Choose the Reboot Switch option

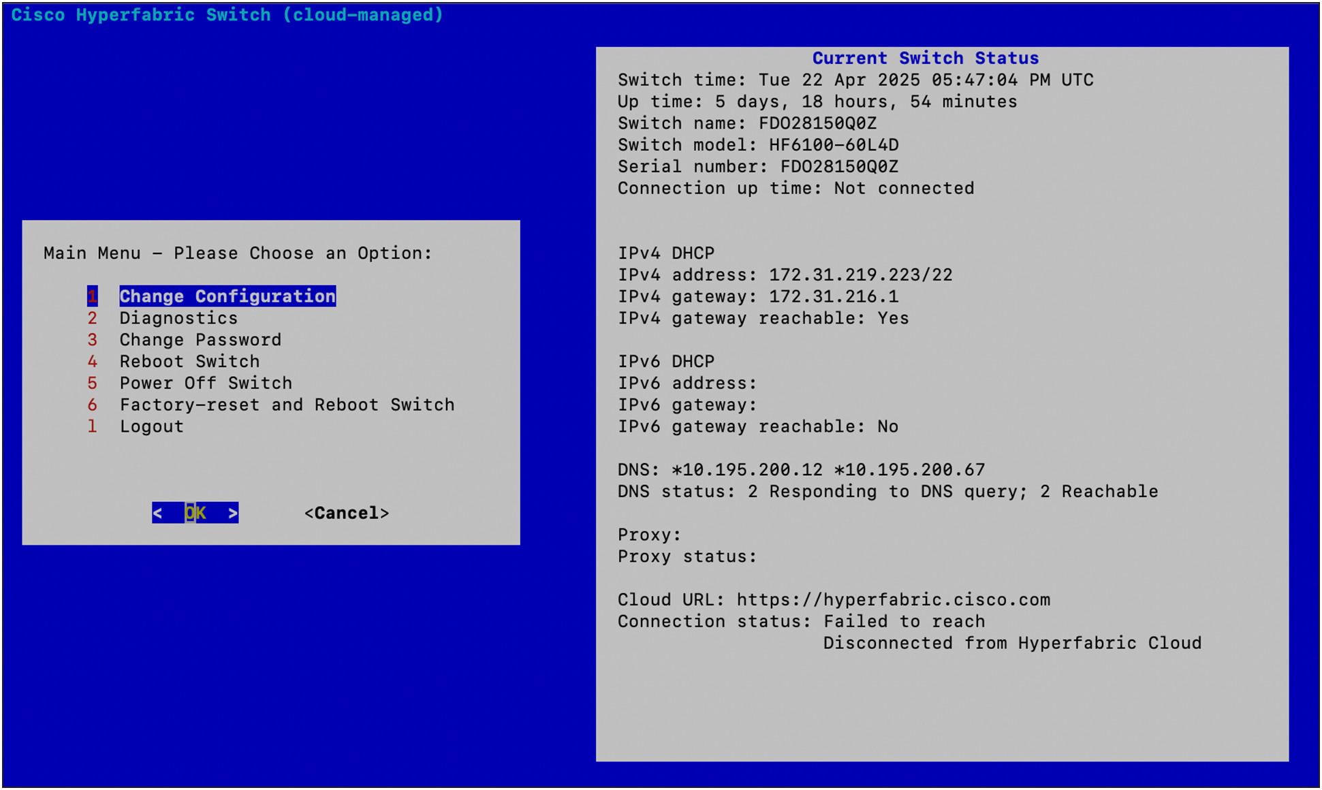tap(189, 362)
